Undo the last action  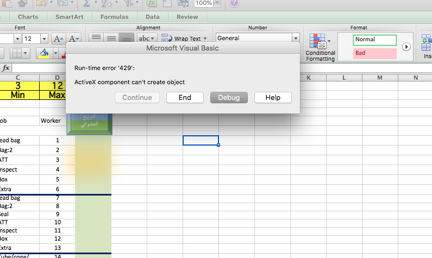42,3
